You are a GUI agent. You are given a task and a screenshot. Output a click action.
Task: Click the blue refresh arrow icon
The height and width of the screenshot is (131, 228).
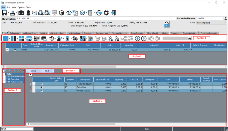pos(99,13)
